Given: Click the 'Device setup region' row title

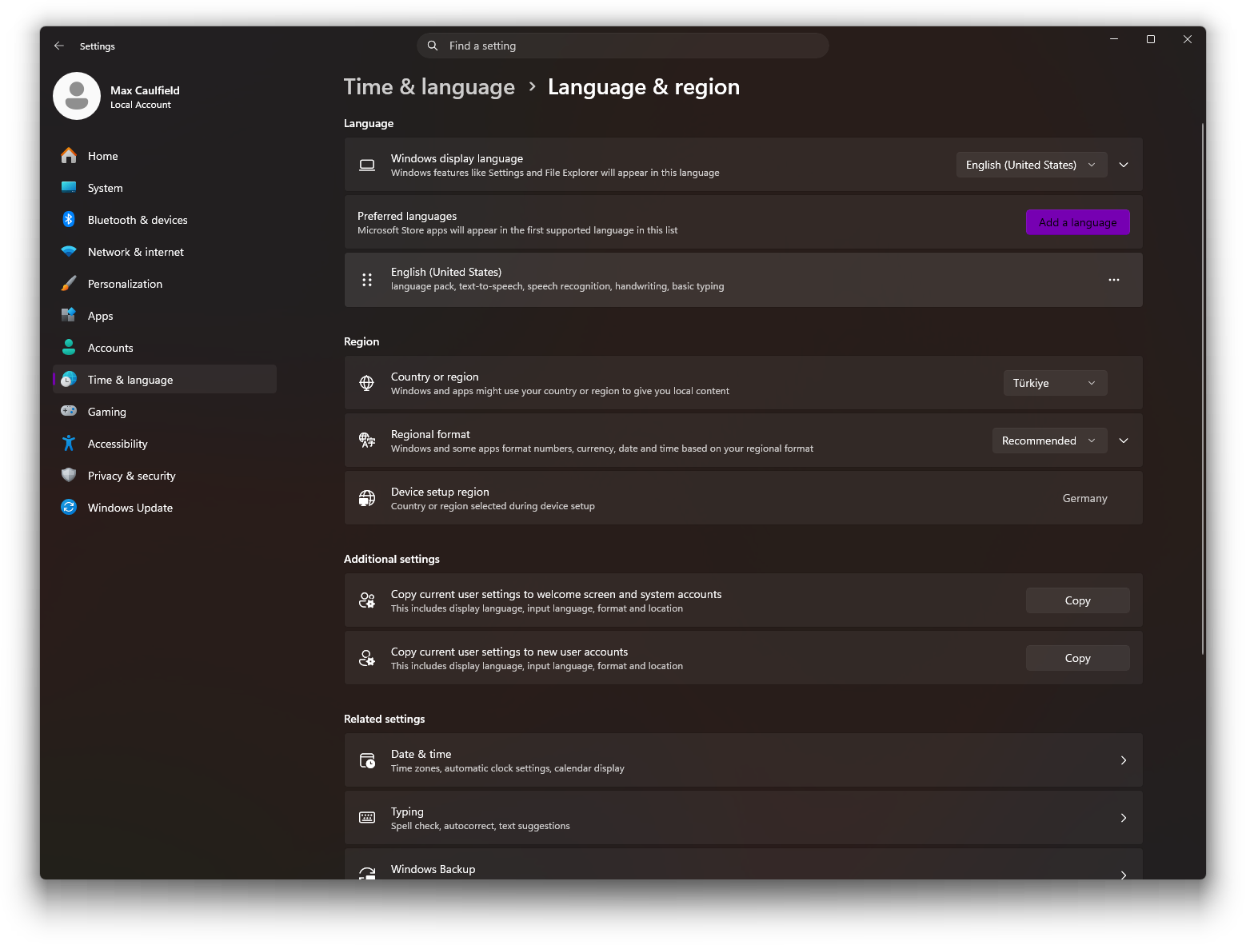Looking at the screenshot, I should 440,492.
